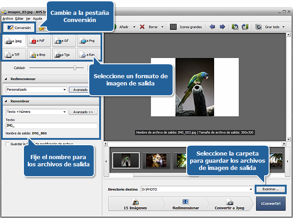Collapse the Redimensionar section
Viewport: 293px width, 218px height.
tap(6, 79)
